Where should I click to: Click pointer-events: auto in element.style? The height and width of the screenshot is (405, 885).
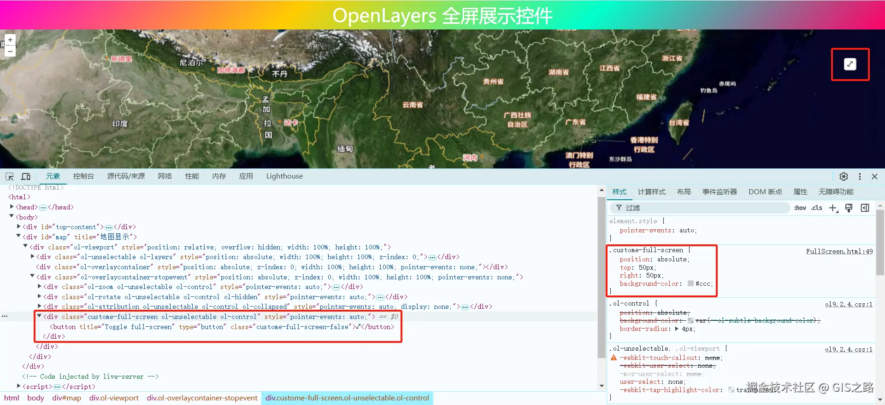click(x=658, y=231)
